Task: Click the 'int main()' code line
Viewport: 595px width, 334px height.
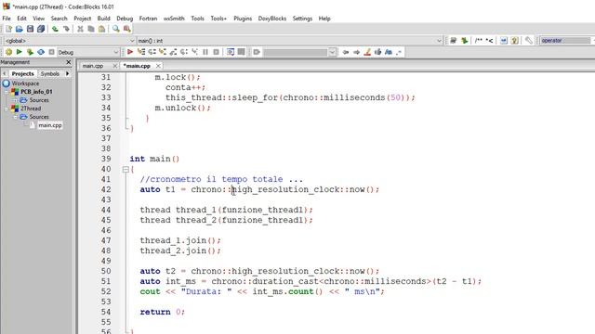Action: click(154, 159)
